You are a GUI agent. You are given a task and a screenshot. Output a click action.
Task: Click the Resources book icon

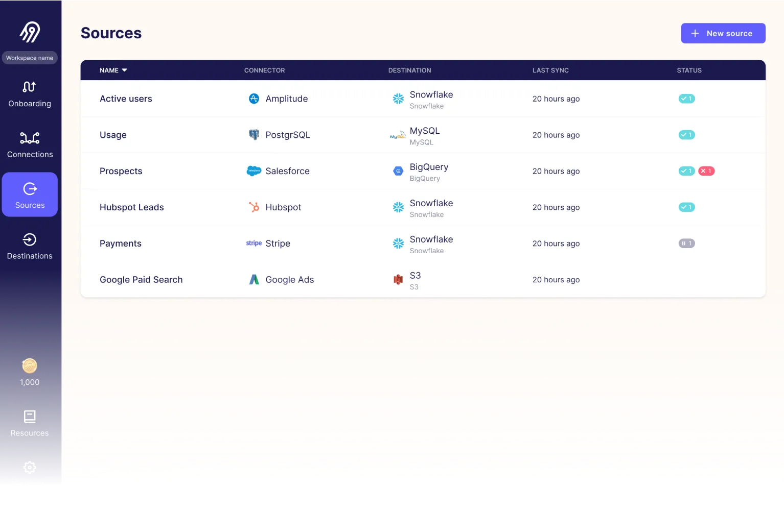click(x=30, y=417)
